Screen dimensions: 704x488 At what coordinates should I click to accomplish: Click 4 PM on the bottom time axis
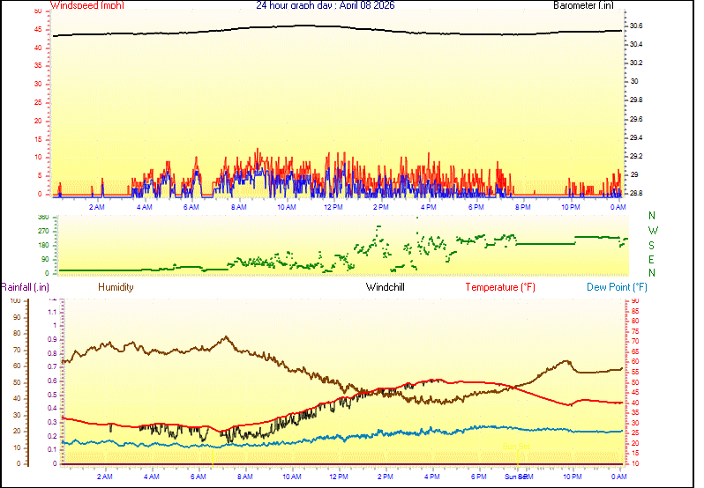[432, 476]
